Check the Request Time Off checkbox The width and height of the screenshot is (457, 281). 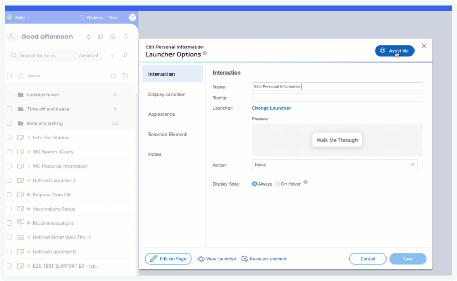pos(10,195)
